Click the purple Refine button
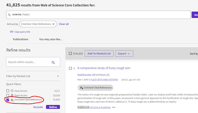198x113 pixels. (53, 107)
